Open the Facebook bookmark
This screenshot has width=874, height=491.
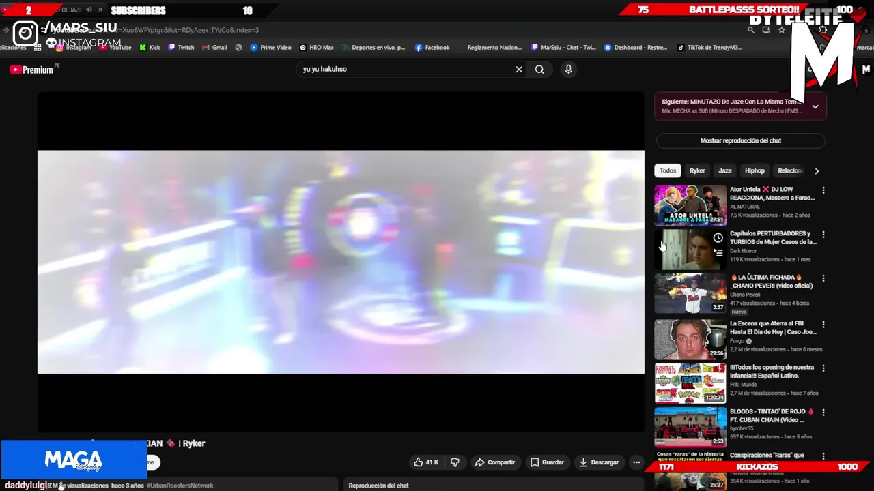(x=432, y=48)
